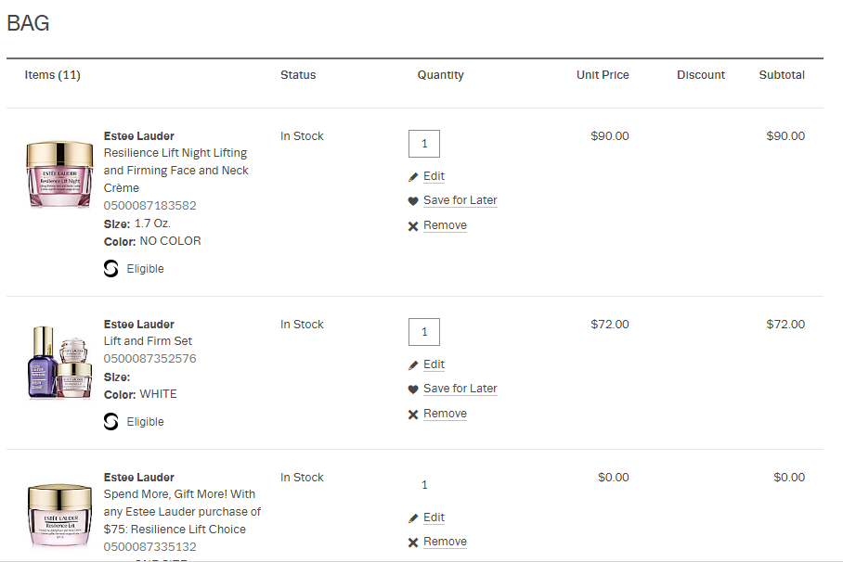
Task: Click Resilience Lift Night jar thumbnail
Action: tap(60, 175)
